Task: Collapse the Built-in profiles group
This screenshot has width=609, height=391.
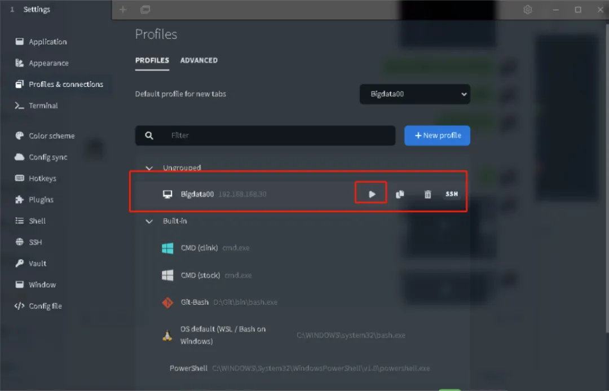Action: coord(149,221)
